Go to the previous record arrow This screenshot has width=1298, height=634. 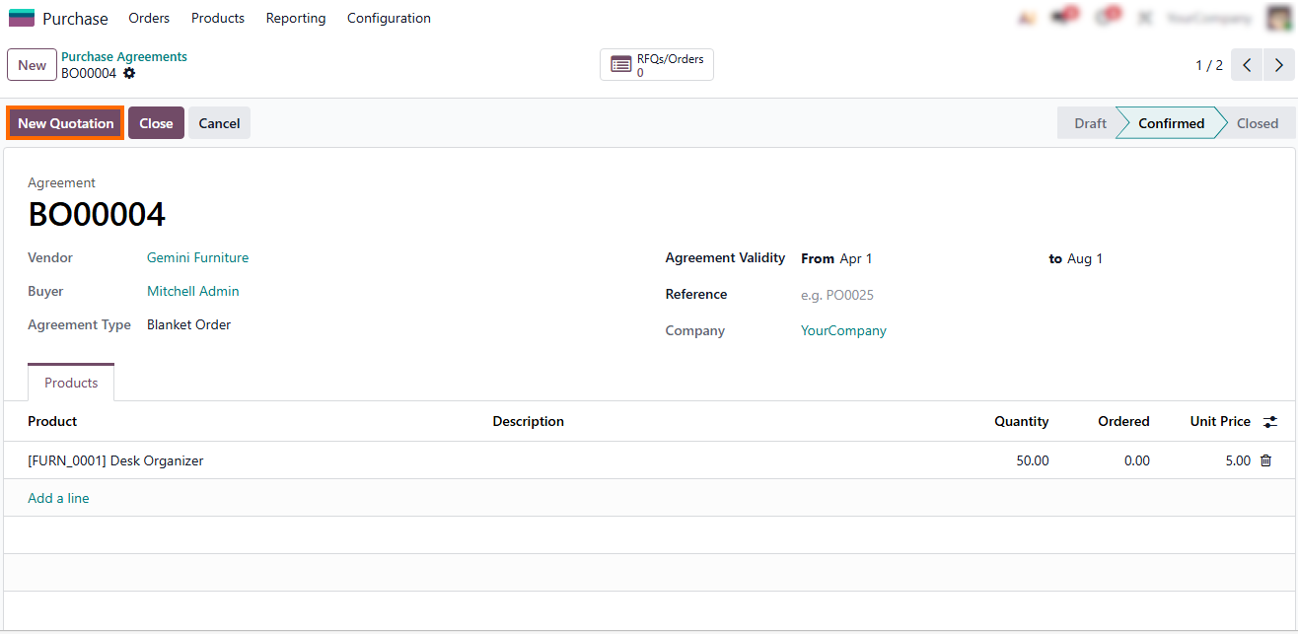click(1247, 65)
